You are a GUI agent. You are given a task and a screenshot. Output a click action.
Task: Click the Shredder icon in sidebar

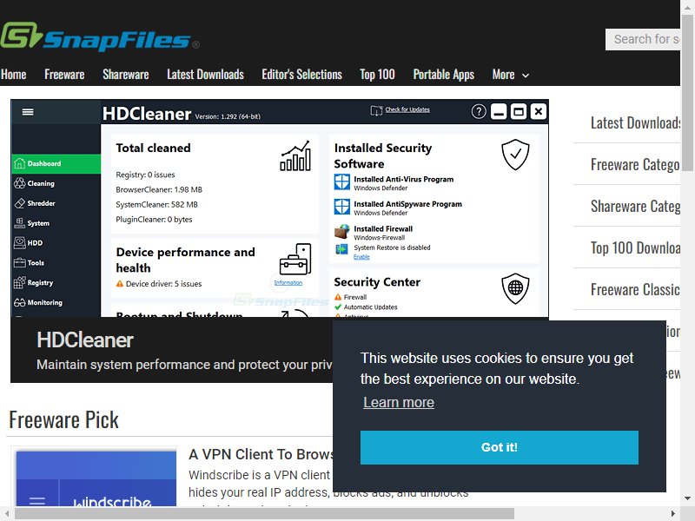point(19,203)
